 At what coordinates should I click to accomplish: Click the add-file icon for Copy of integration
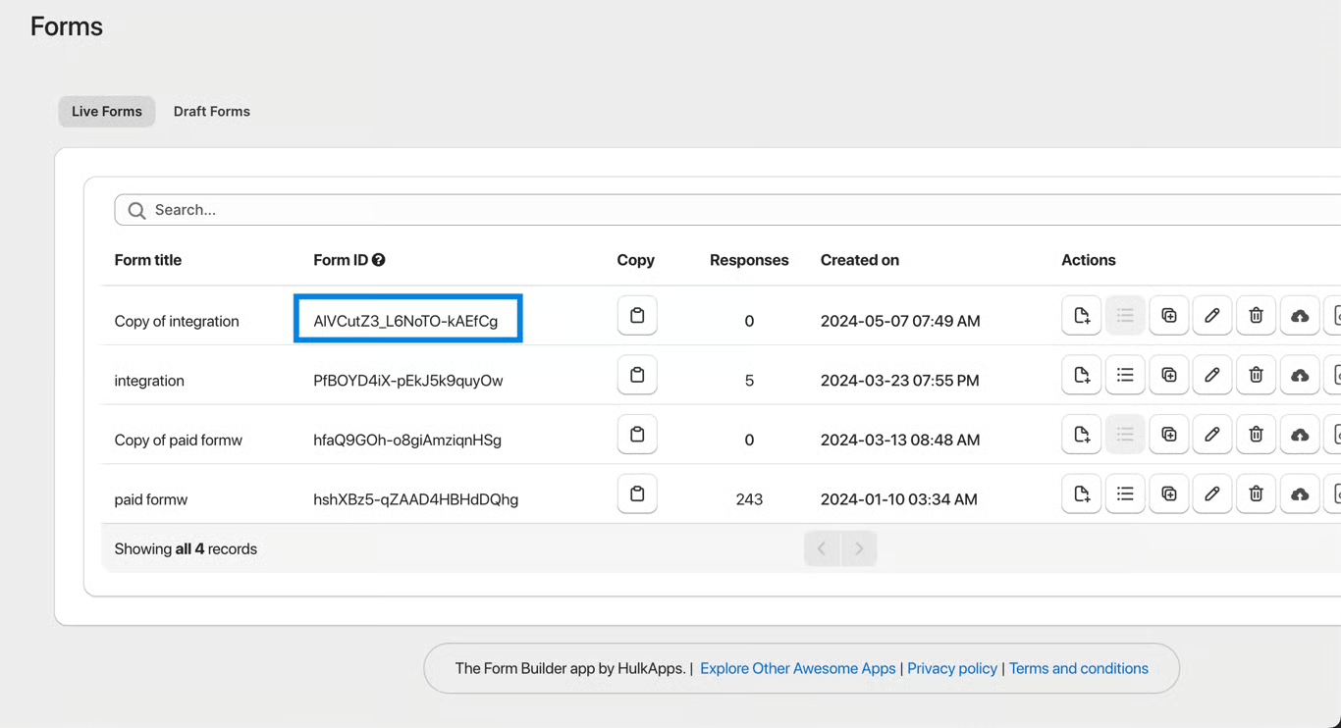pyautogui.click(x=1081, y=316)
